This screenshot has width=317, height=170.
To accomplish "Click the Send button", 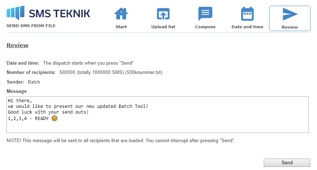I will tap(287, 162).
